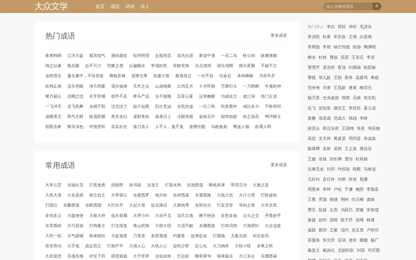The image size is (416, 260).
Task: View the idiom 一飞冲天
Action: pos(53,106)
